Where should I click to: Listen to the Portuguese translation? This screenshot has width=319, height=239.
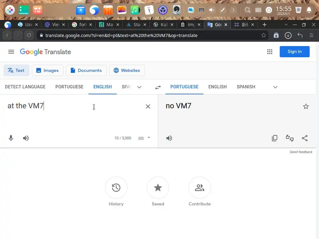(169, 138)
